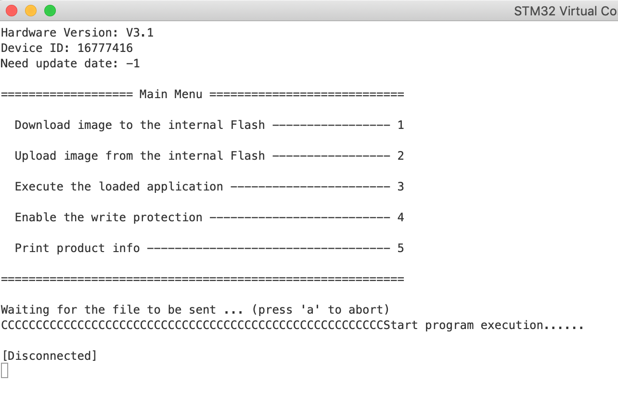Close the terminal window with red button
The width and height of the screenshot is (618, 406).
[x=12, y=10]
